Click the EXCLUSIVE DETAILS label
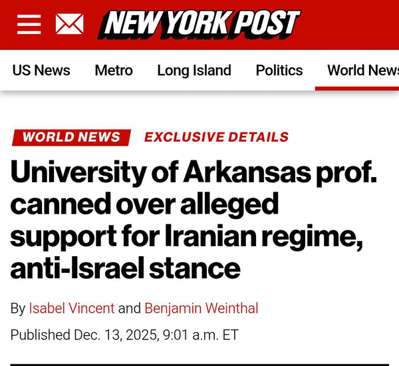The height and width of the screenshot is (366, 399). [x=216, y=138]
